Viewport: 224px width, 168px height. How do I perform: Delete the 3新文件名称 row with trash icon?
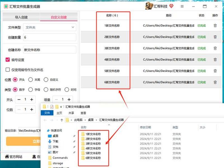point(215,48)
